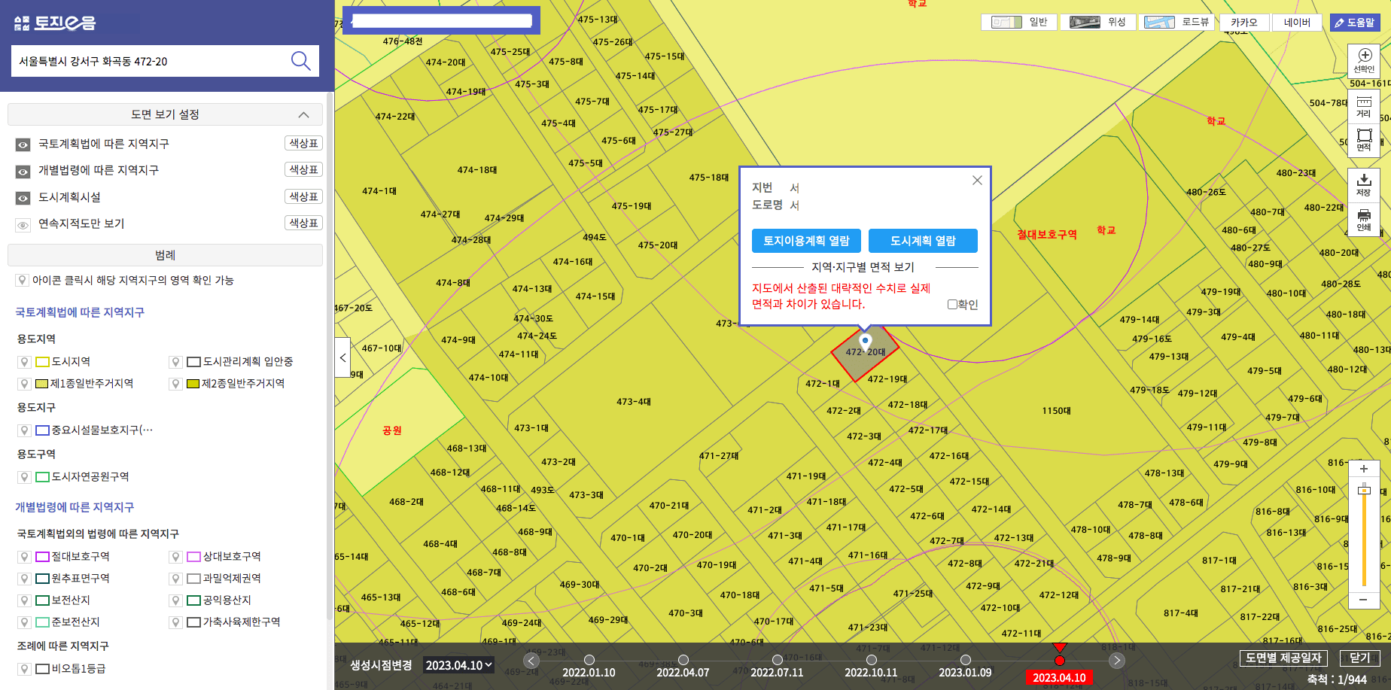The width and height of the screenshot is (1391, 690).
Task: Click location pin for 도시자연공원구역
Action: (24, 477)
